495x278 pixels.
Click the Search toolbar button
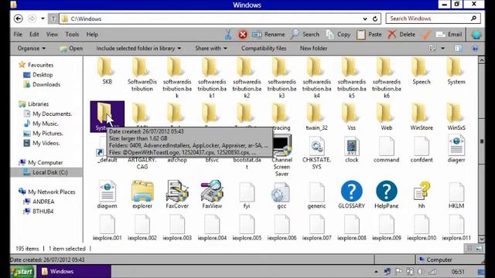305,34
